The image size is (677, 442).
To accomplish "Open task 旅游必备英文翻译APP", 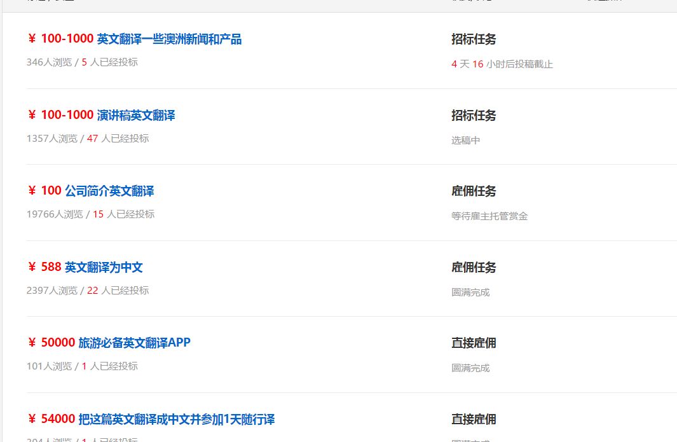I will pos(134,343).
